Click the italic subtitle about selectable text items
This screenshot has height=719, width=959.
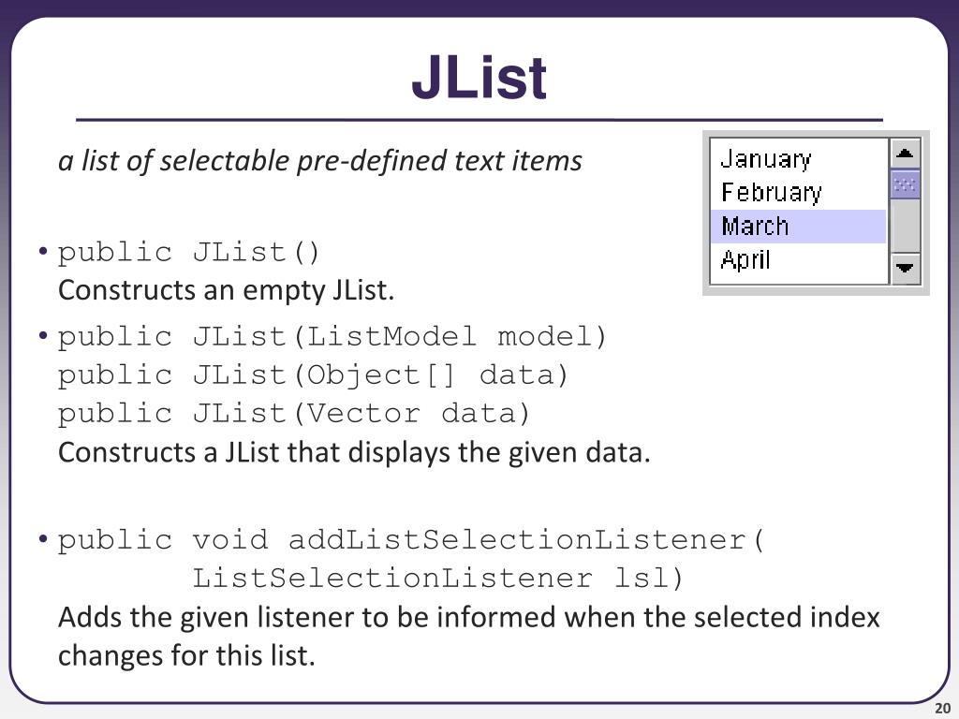click(320, 161)
